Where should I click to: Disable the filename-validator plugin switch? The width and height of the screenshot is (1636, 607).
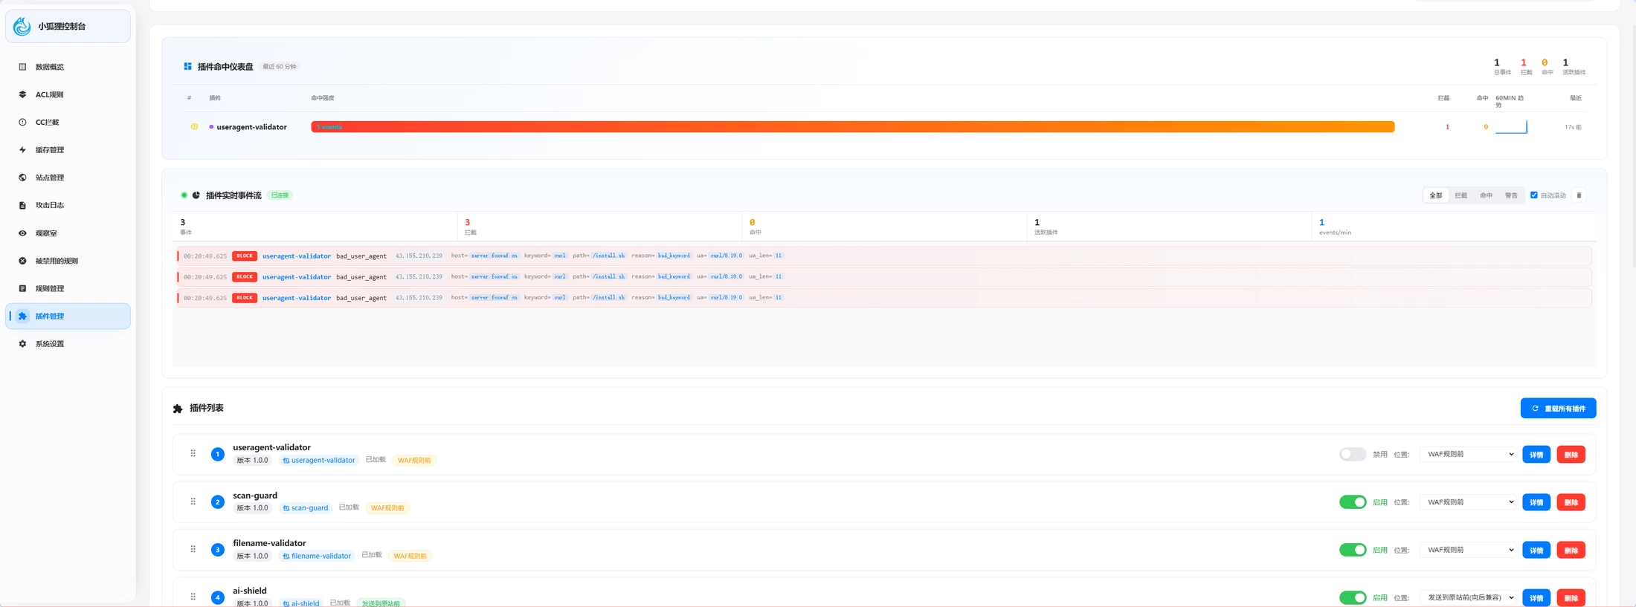tap(1353, 550)
